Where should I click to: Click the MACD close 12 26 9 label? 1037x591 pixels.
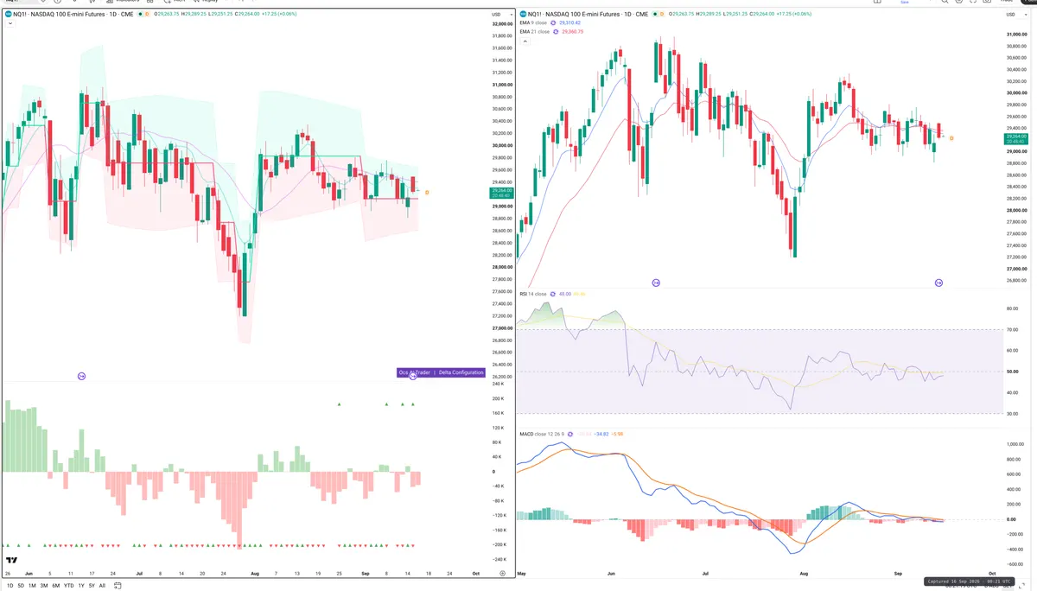click(x=542, y=434)
